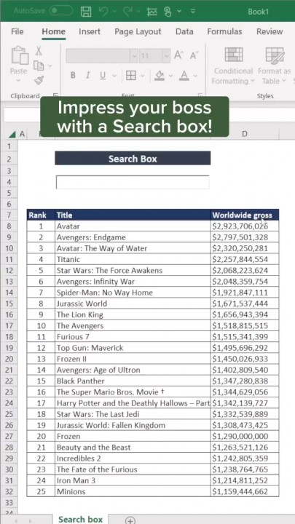This screenshot has width=295, height=524.
Task: Open the Formulas ribbon tab
Action: 224,32
